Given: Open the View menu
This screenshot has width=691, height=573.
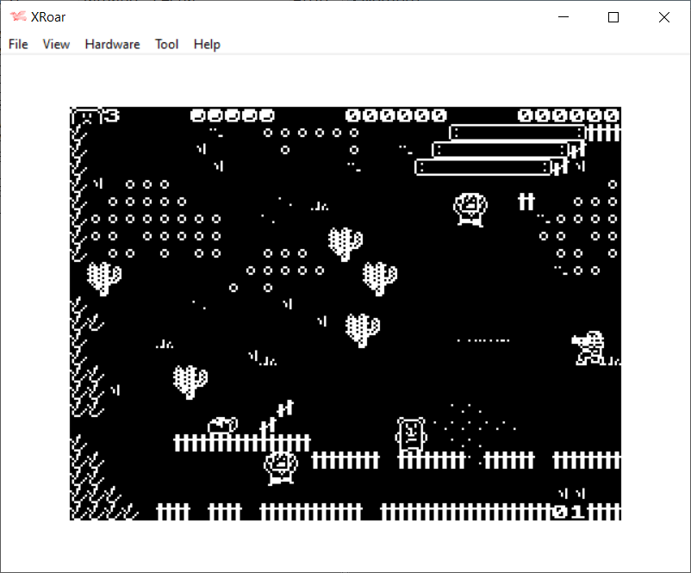Looking at the screenshot, I should (56, 44).
